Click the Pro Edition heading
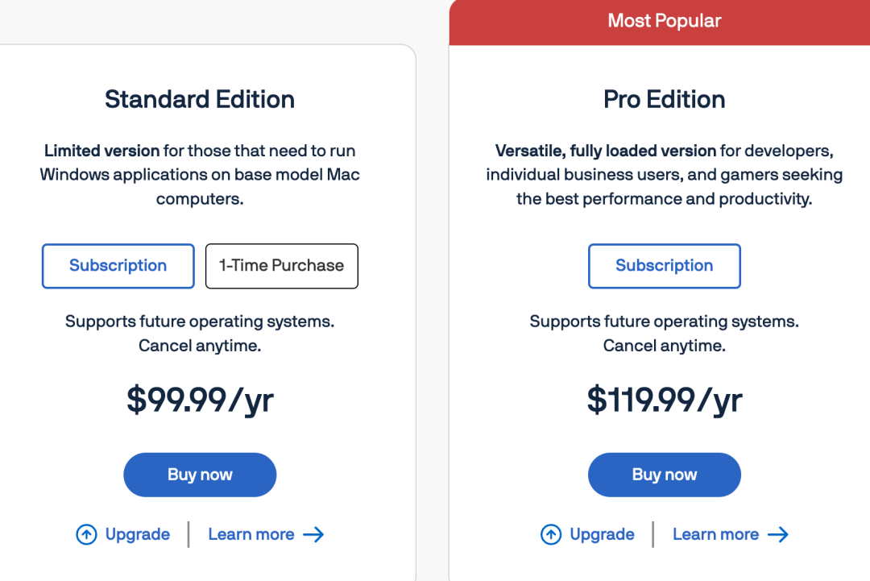 coord(664,99)
